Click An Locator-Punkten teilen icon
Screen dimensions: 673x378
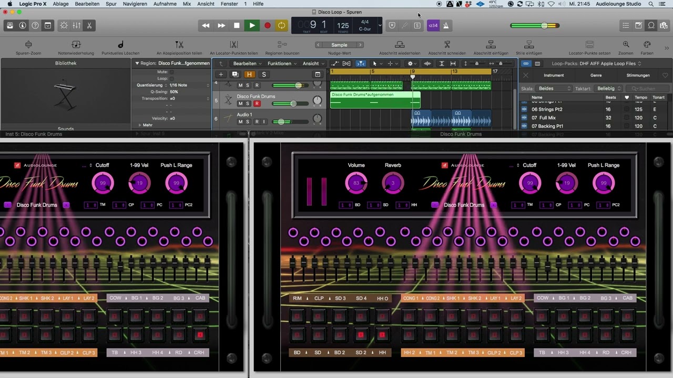coord(234,45)
